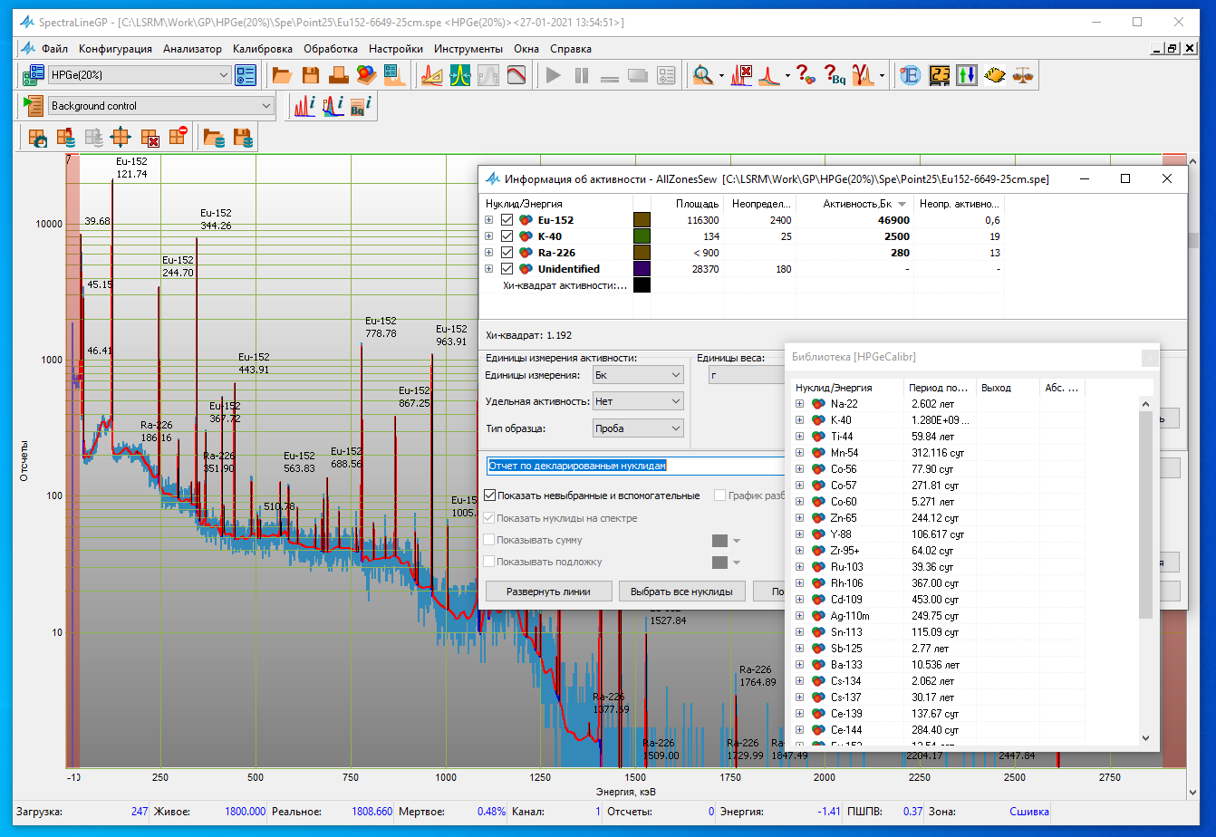Viewport: 1216px width, 837px height.
Task: Click the green and blue arrows icon
Action: click(x=967, y=76)
